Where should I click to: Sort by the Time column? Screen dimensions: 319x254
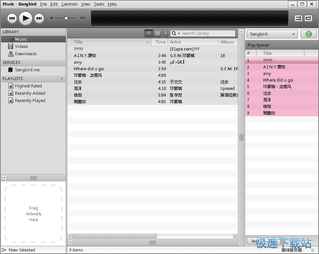[160, 42]
